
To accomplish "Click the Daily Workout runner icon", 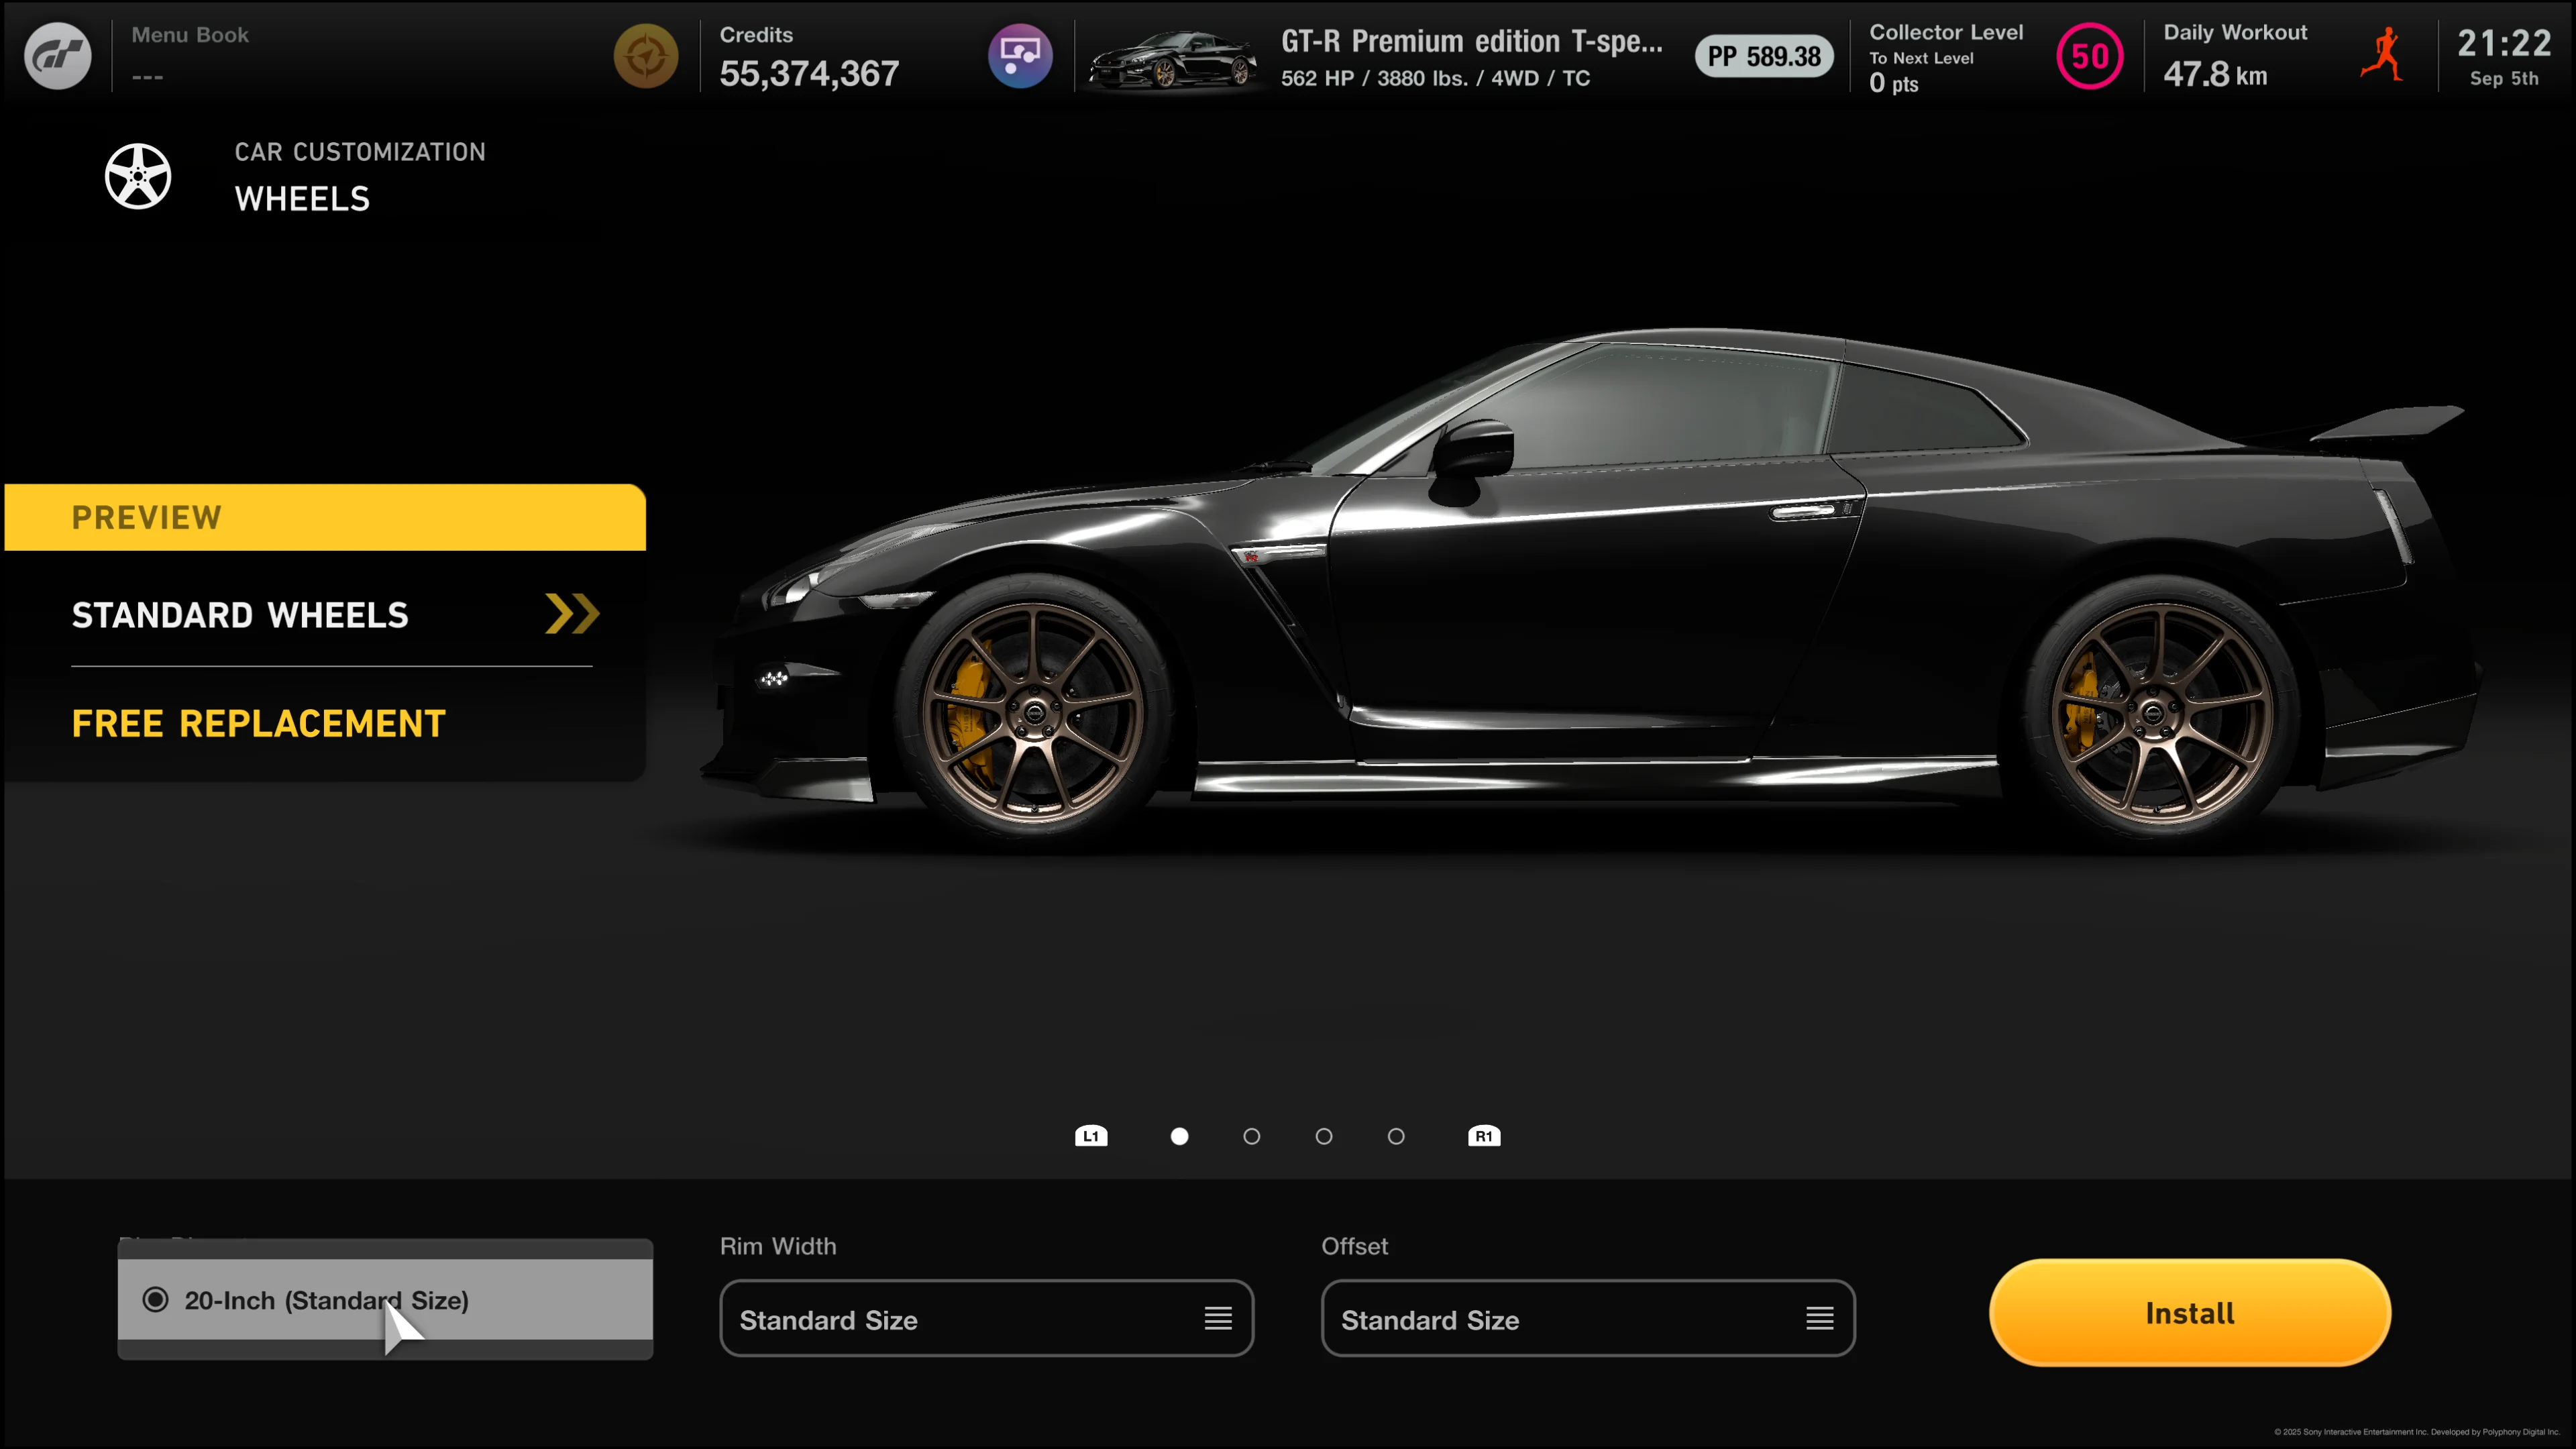I will click(x=2383, y=55).
